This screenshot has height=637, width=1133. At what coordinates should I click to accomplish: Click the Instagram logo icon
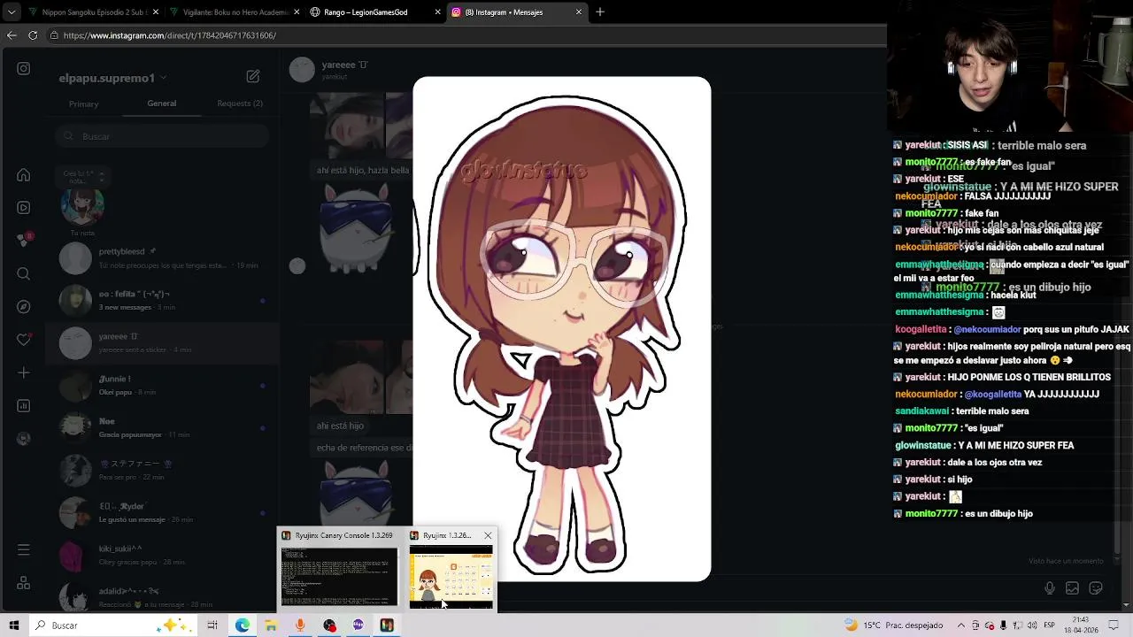pyautogui.click(x=24, y=68)
